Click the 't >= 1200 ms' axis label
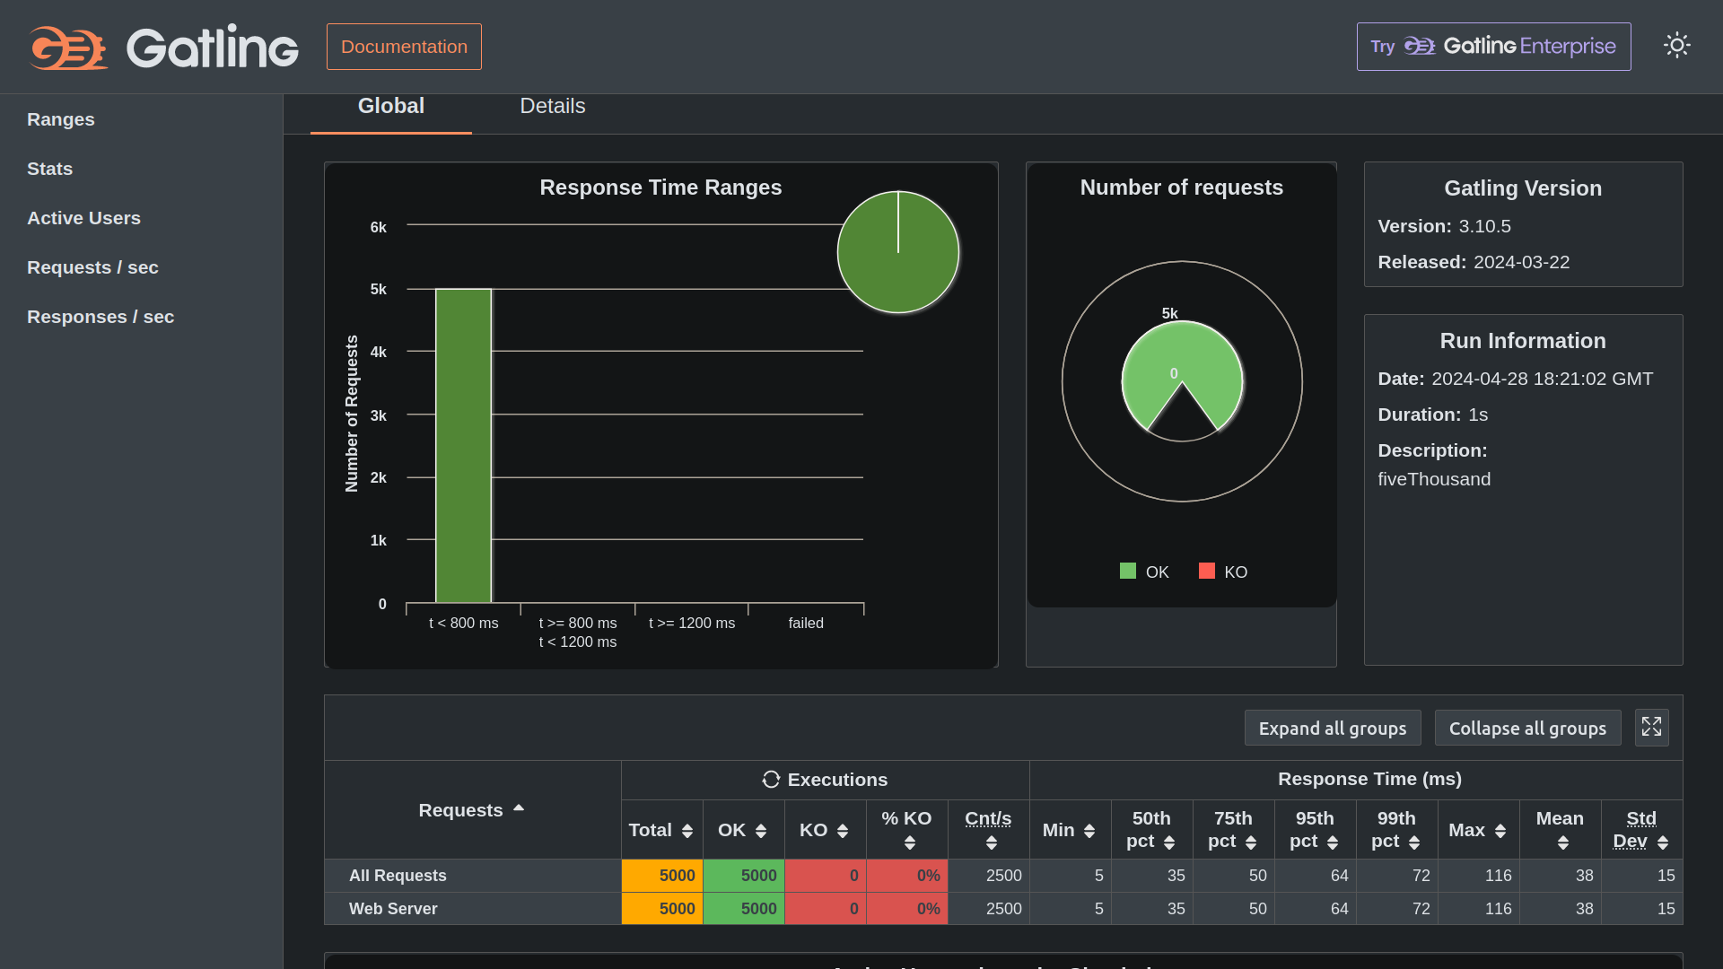This screenshot has width=1723, height=969. (692, 623)
